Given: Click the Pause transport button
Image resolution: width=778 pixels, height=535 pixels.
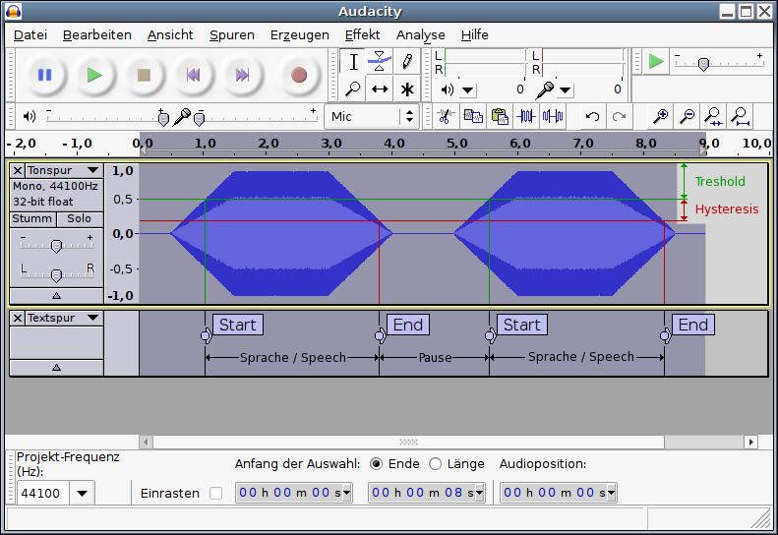Looking at the screenshot, I should pos(44,75).
